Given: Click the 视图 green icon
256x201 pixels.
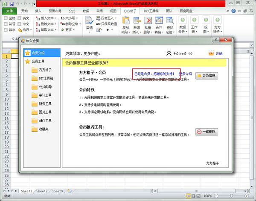Looking at the screenshot, I should [x=206, y=20].
